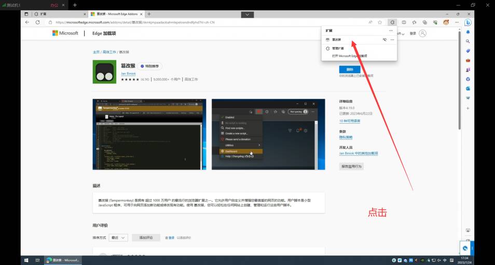This screenshot has height=265, width=495.
Task: Switch to the first Extensions tab
Action: click(59, 14)
